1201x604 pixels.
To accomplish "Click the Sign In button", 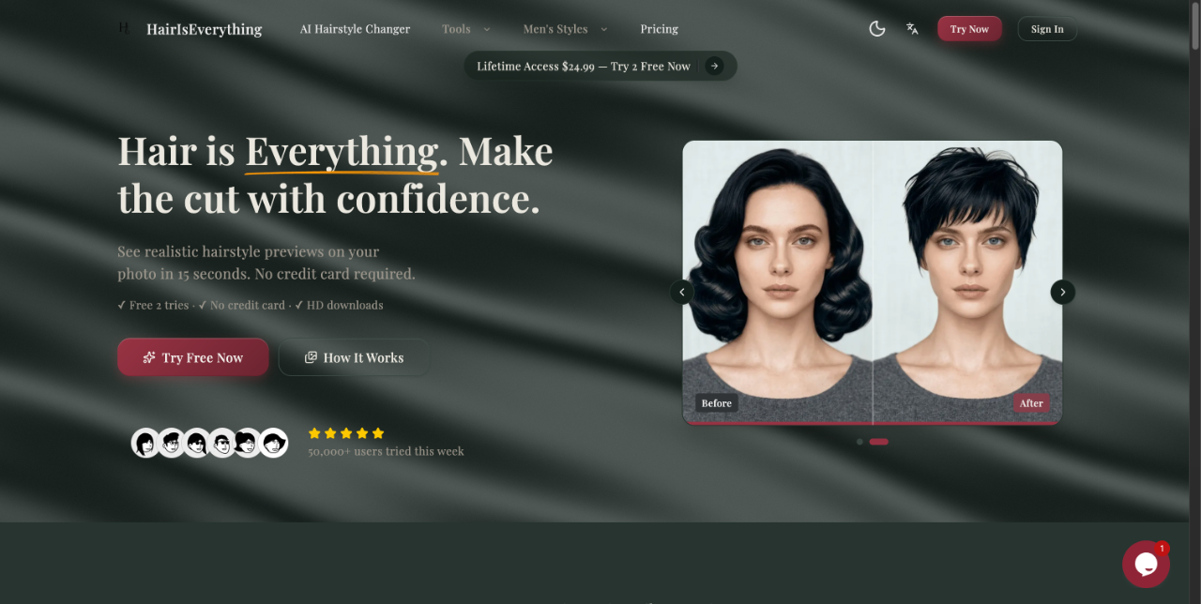I will (x=1047, y=29).
